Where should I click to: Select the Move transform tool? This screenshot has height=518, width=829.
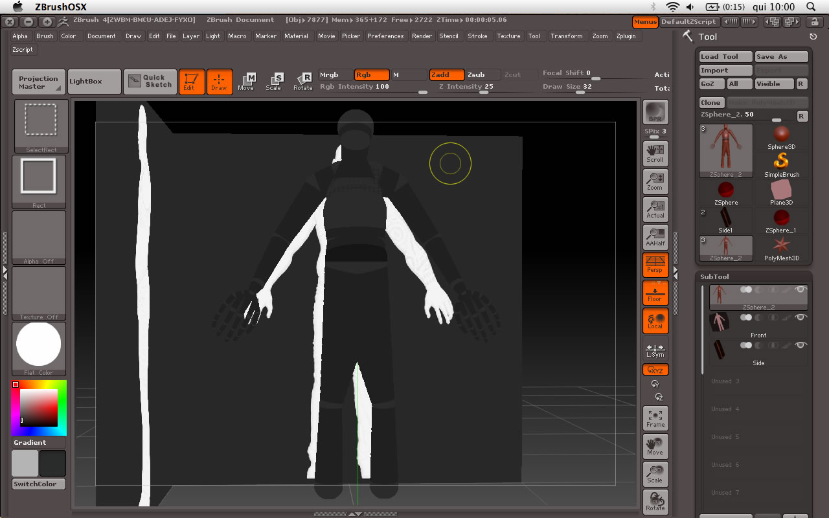pyautogui.click(x=246, y=82)
